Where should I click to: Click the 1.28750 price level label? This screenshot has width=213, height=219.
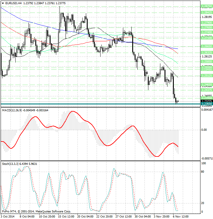point(207,6)
